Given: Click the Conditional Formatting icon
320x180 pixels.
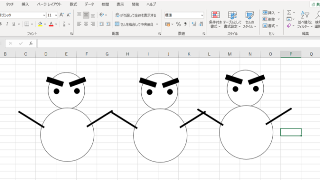Looking at the screenshot, I should (x=215, y=20).
